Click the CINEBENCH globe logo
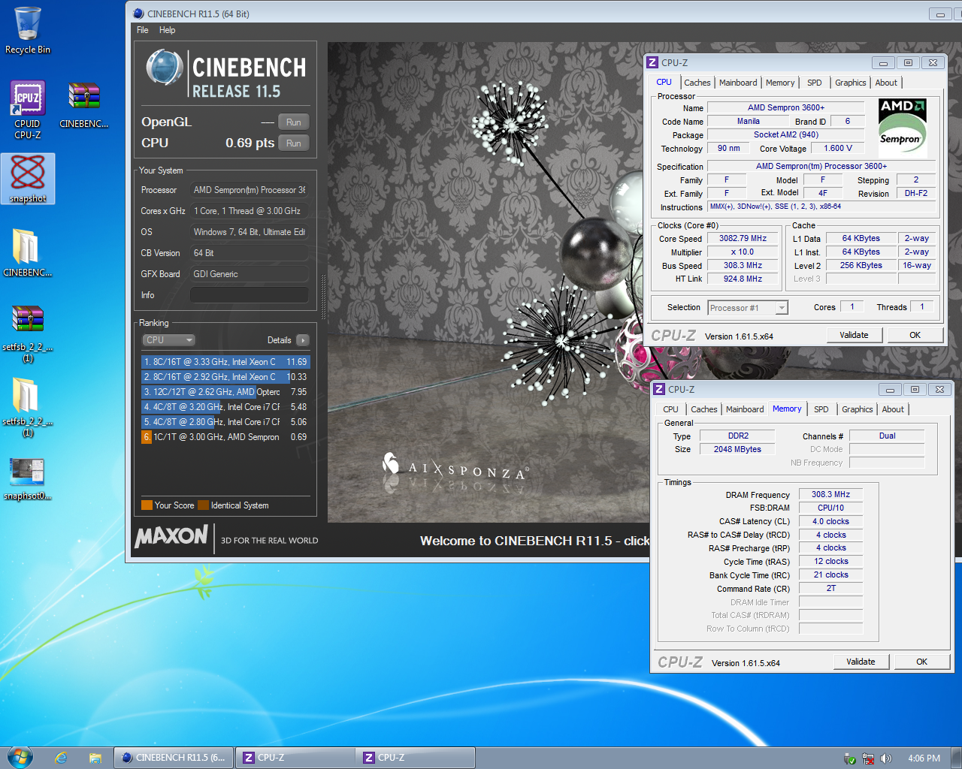Viewport: 962px width, 769px height. [x=164, y=68]
